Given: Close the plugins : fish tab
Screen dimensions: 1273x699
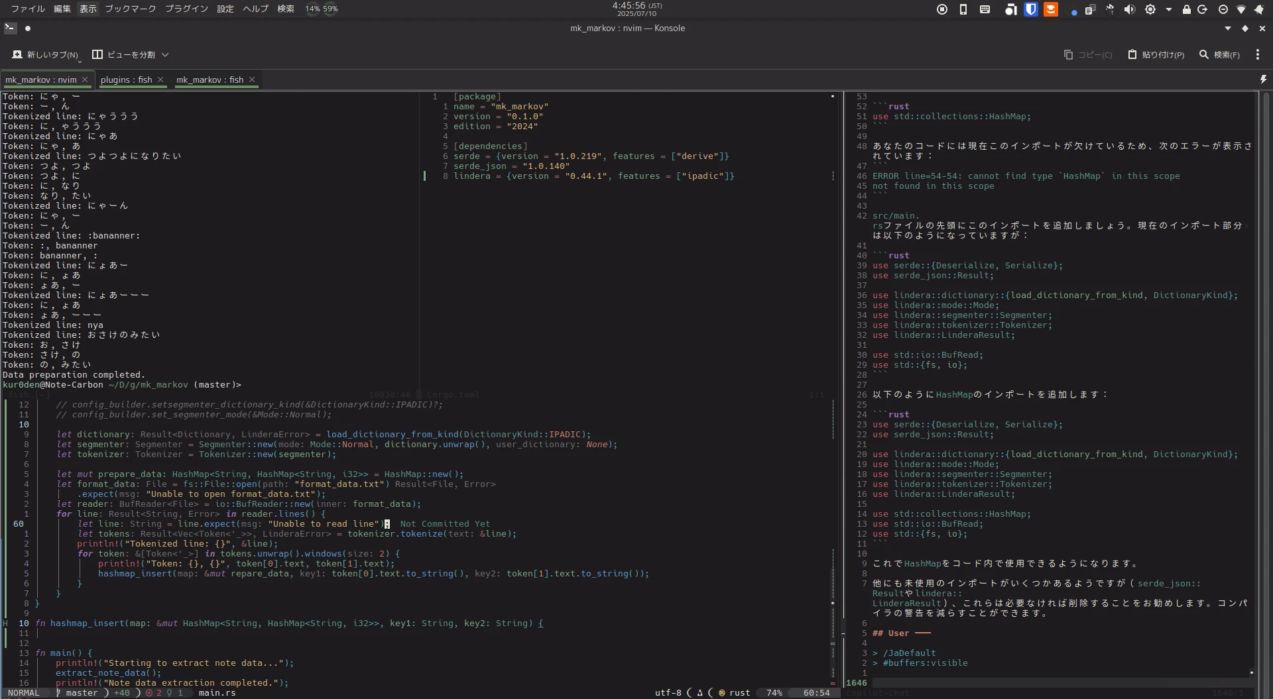Looking at the screenshot, I should (x=160, y=80).
